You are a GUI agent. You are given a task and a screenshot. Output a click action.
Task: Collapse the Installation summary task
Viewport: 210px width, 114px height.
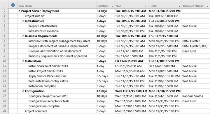coord(23,61)
